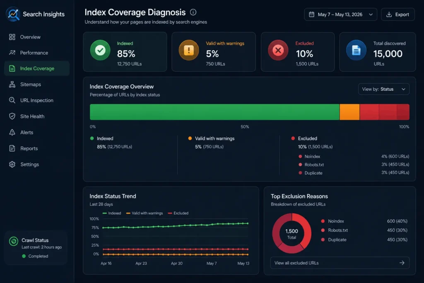Click the Site Health shield icon

(12, 116)
